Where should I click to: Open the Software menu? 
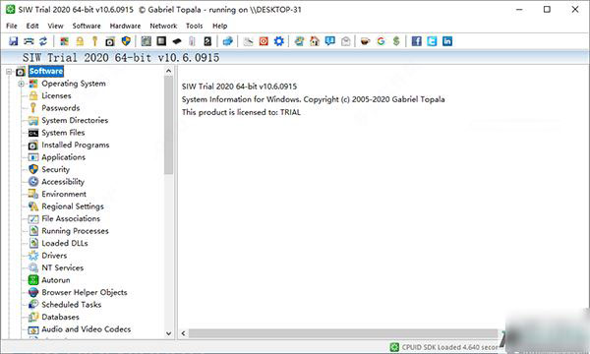(87, 26)
